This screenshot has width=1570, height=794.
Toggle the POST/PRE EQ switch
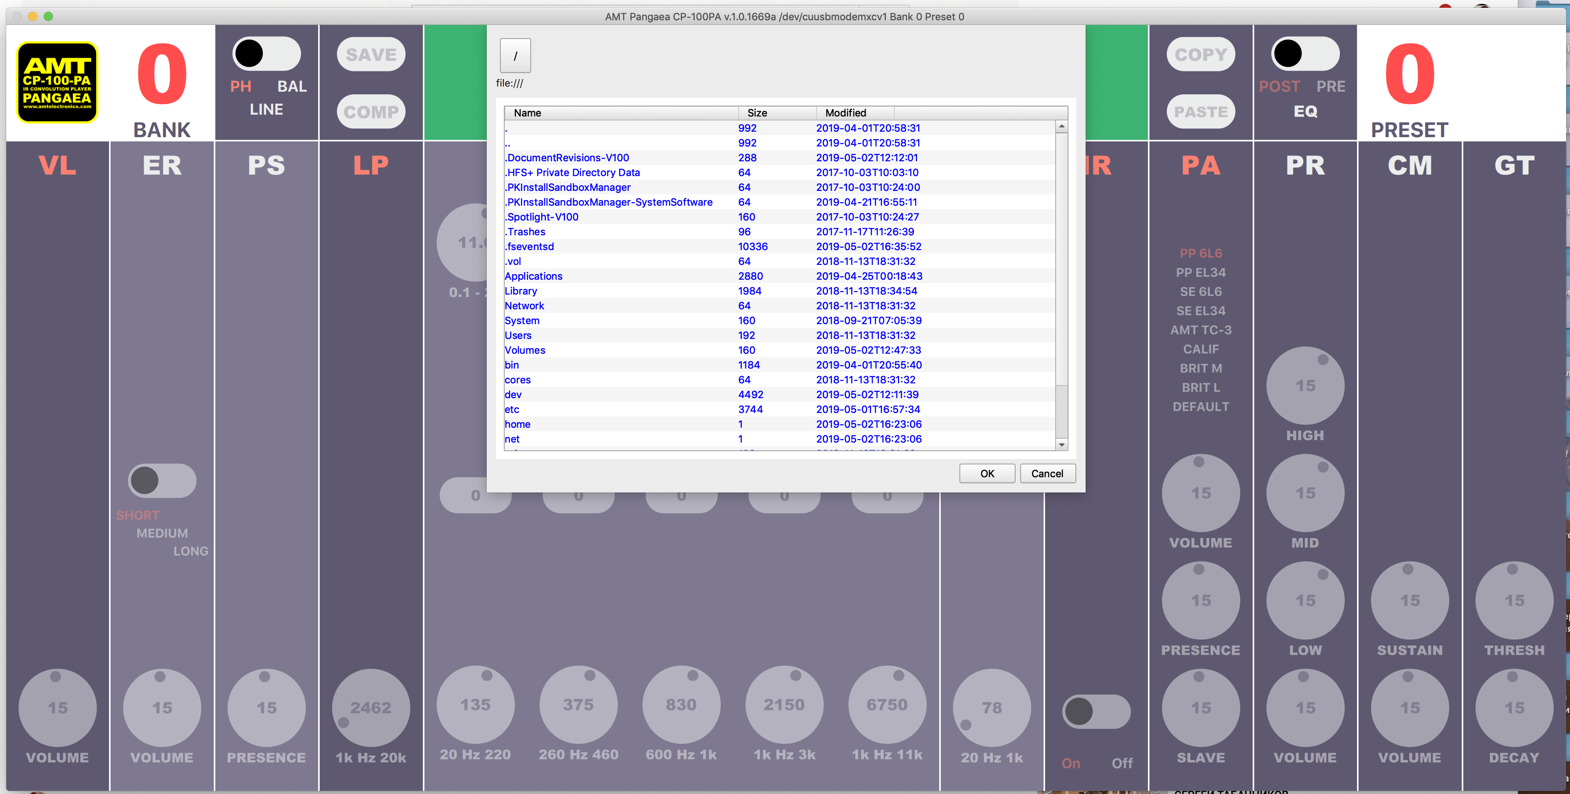pyautogui.click(x=1305, y=54)
